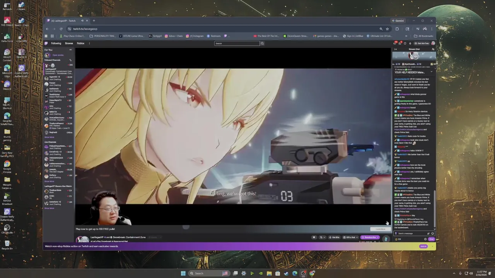Image resolution: width=495 pixels, height=278 pixels.
Task: Show hidden system tray icons
Action: pyautogui.click(x=454, y=273)
